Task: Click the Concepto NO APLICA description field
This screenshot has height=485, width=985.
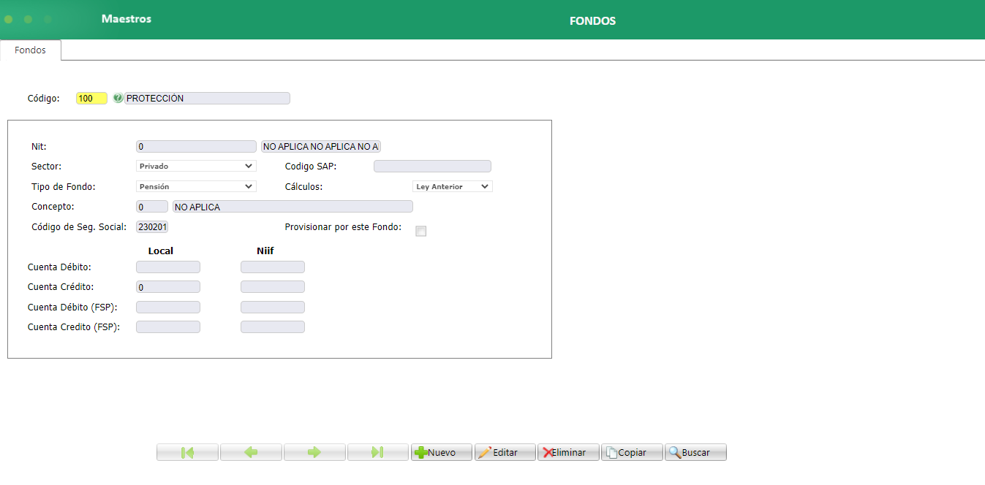Action: pyautogui.click(x=293, y=207)
